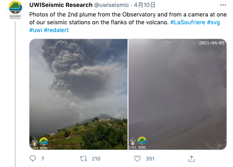Open the 4月10日 tweet timestamp
Viewport: 233px width, 167px height.
click(144, 5)
